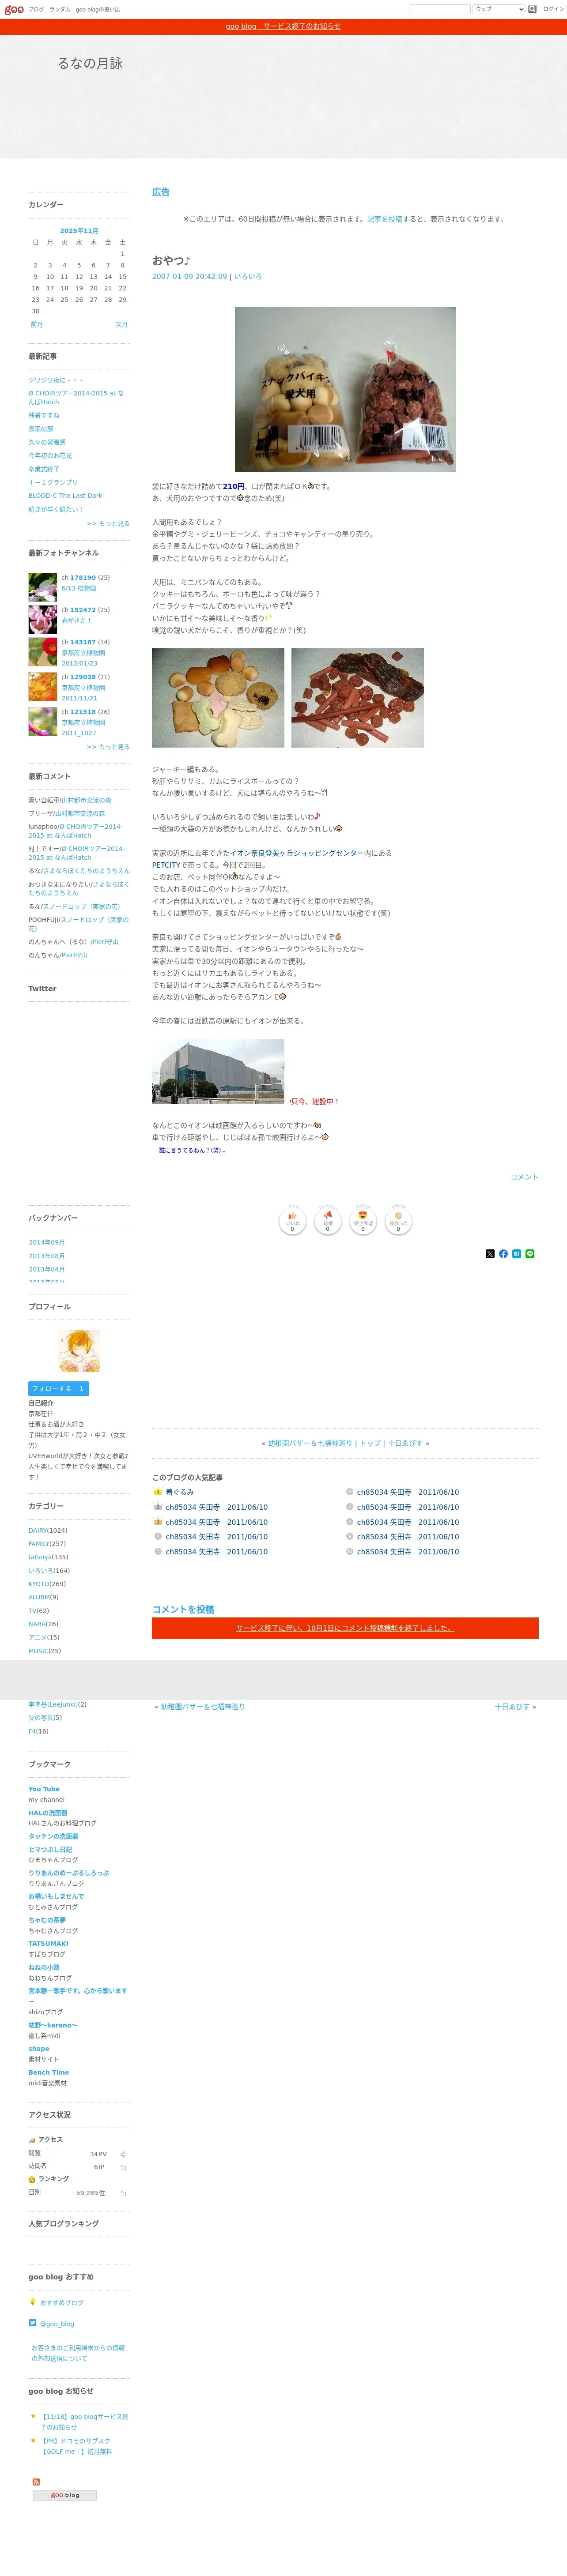Open the KYOTO category link

[39, 1584]
